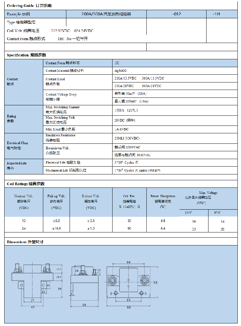Click the 'Dimensions' section heading
Screen dimensions: 241x326
[25, 242]
